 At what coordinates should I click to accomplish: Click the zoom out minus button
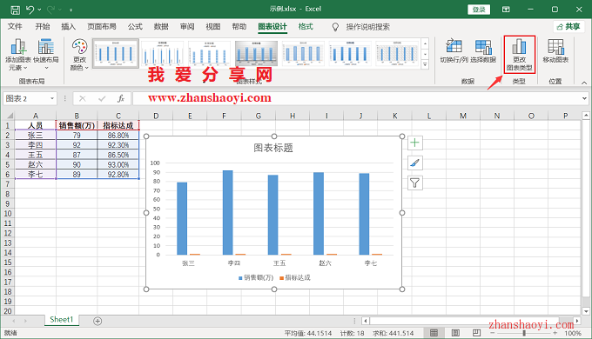(493, 333)
